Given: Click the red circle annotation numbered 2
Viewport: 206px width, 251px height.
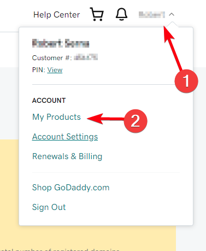Looking at the screenshot, I should tap(136, 121).
